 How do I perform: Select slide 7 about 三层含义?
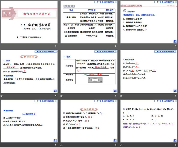[x=29, y=122]
